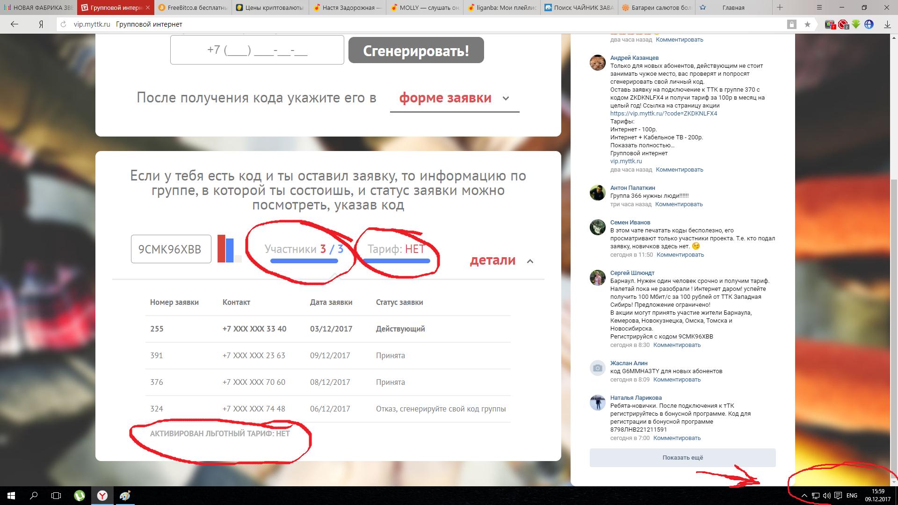This screenshot has width=898, height=505.
Task: Open the Action Center notifications icon
Action: [838, 496]
